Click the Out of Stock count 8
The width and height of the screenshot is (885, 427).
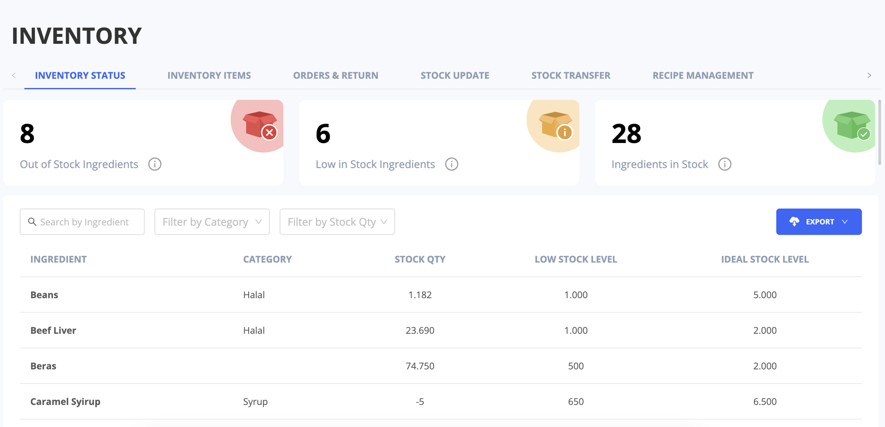[27, 133]
